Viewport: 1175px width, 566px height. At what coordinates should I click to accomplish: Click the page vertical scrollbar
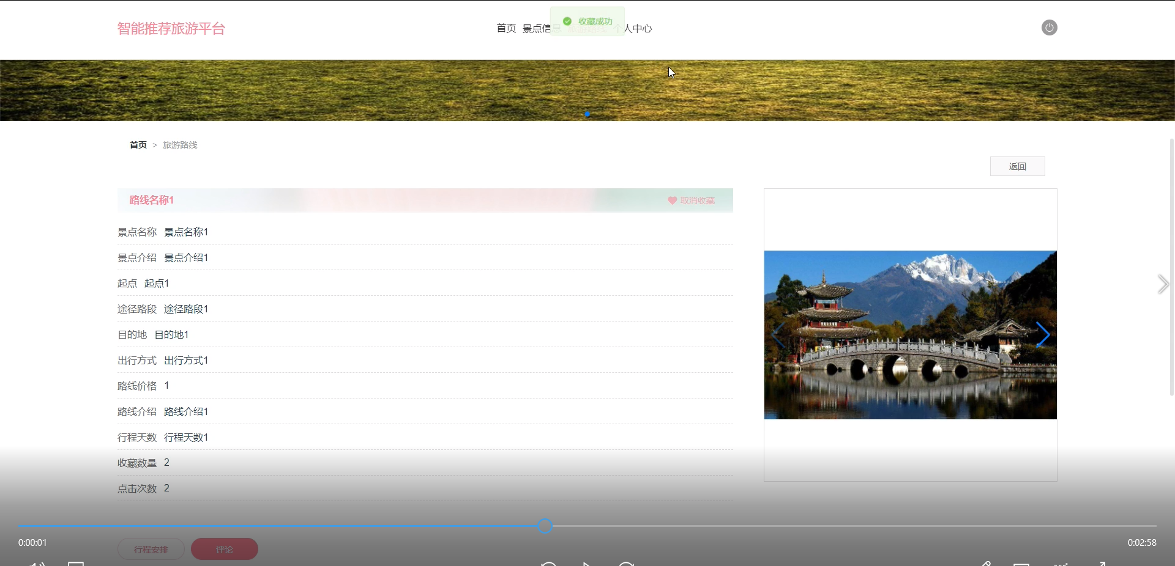click(x=1171, y=267)
